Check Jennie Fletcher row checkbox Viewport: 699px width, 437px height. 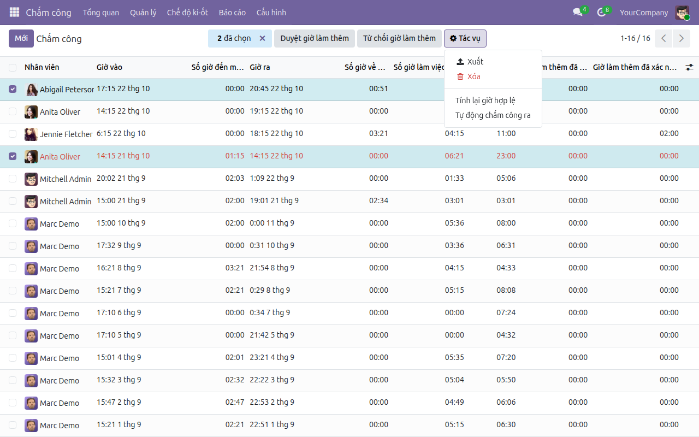(x=13, y=134)
